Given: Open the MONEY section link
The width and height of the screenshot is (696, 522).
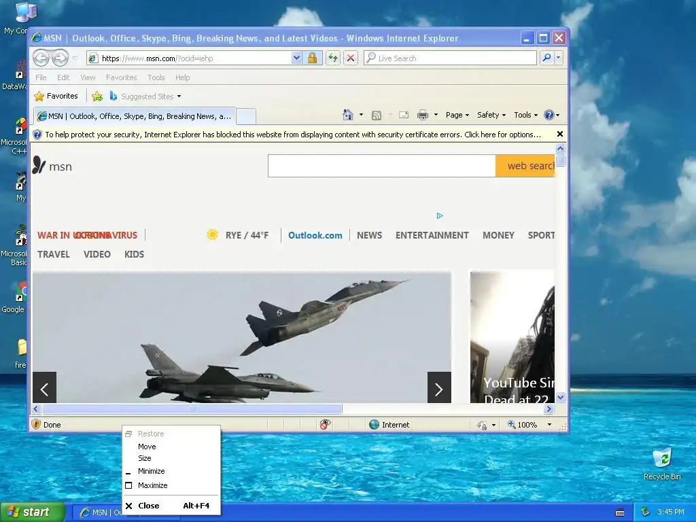Looking at the screenshot, I should (498, 235).
